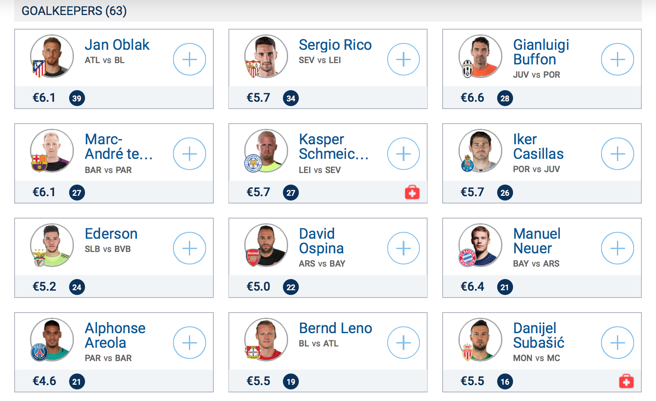Click the injury icon on Danijel Subašić's card
Viewport: 656px width, 401px height.
pyautogui.click(x=626, y=382)
